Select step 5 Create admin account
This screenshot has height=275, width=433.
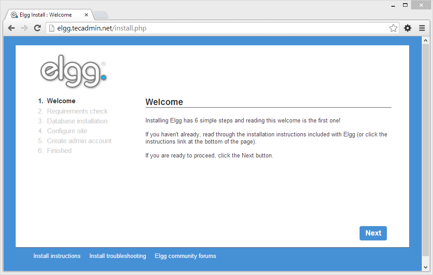coord(75,141)
